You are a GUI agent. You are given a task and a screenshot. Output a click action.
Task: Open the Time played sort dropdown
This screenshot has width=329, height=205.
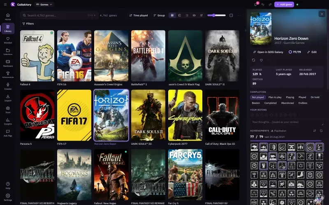139,15
